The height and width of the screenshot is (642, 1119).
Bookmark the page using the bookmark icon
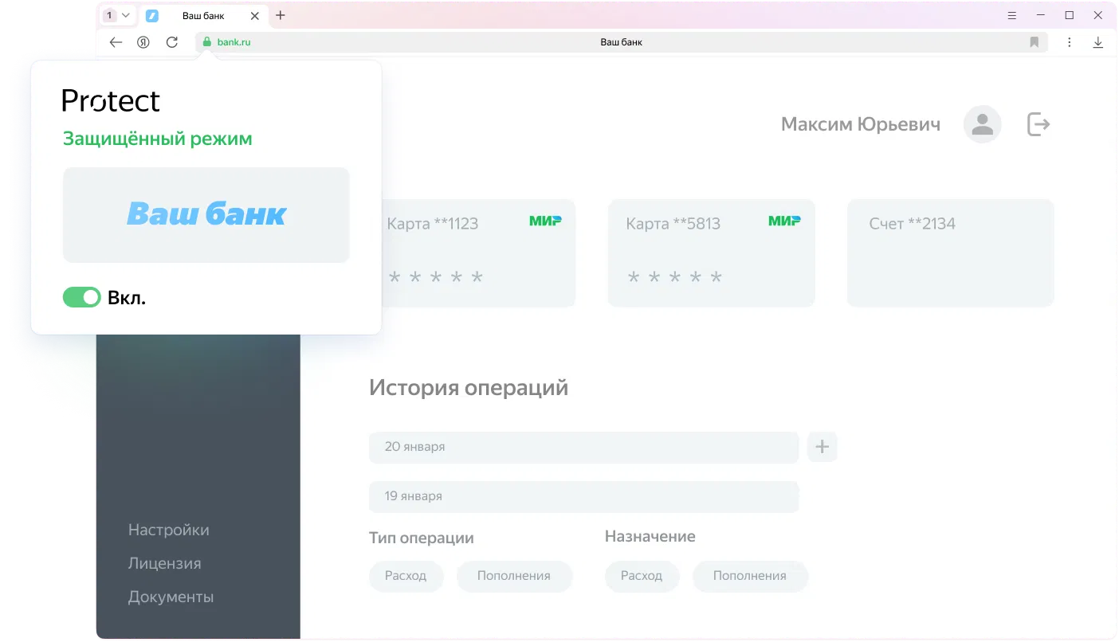coord(1035,42)
